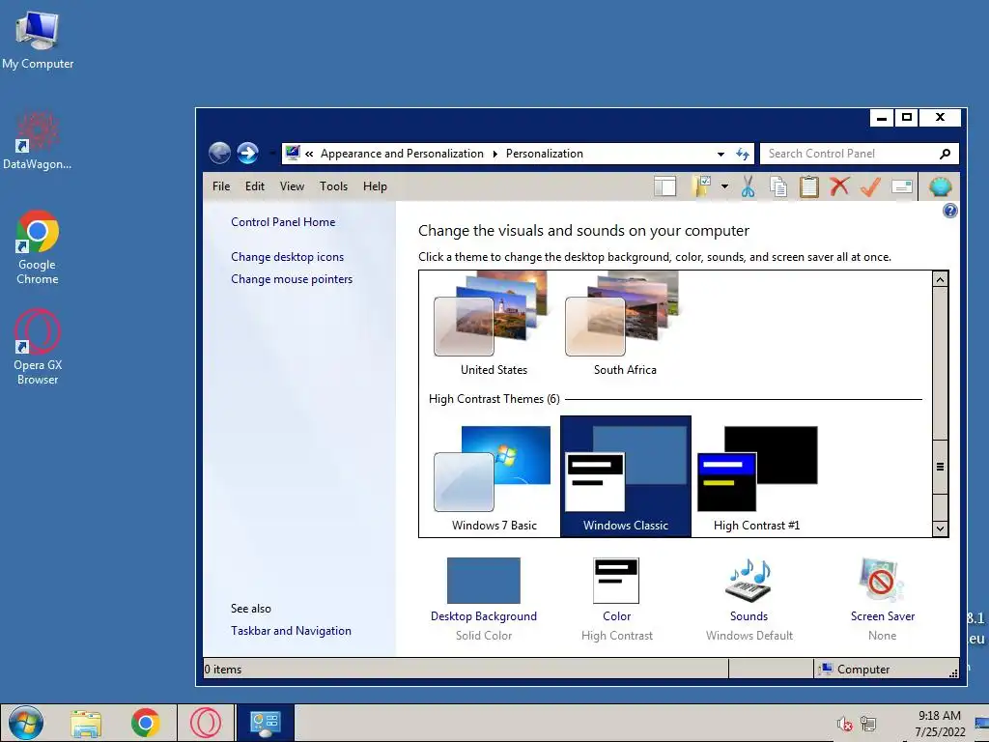Open Google Chrome desktop shortcut
Viewport: 989px width, 742px height.
pos(38,247)
